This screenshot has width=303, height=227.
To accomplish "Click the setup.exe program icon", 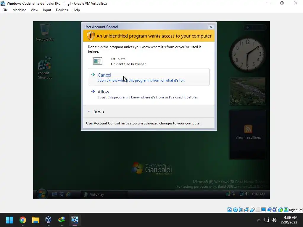I will [98, 61].
